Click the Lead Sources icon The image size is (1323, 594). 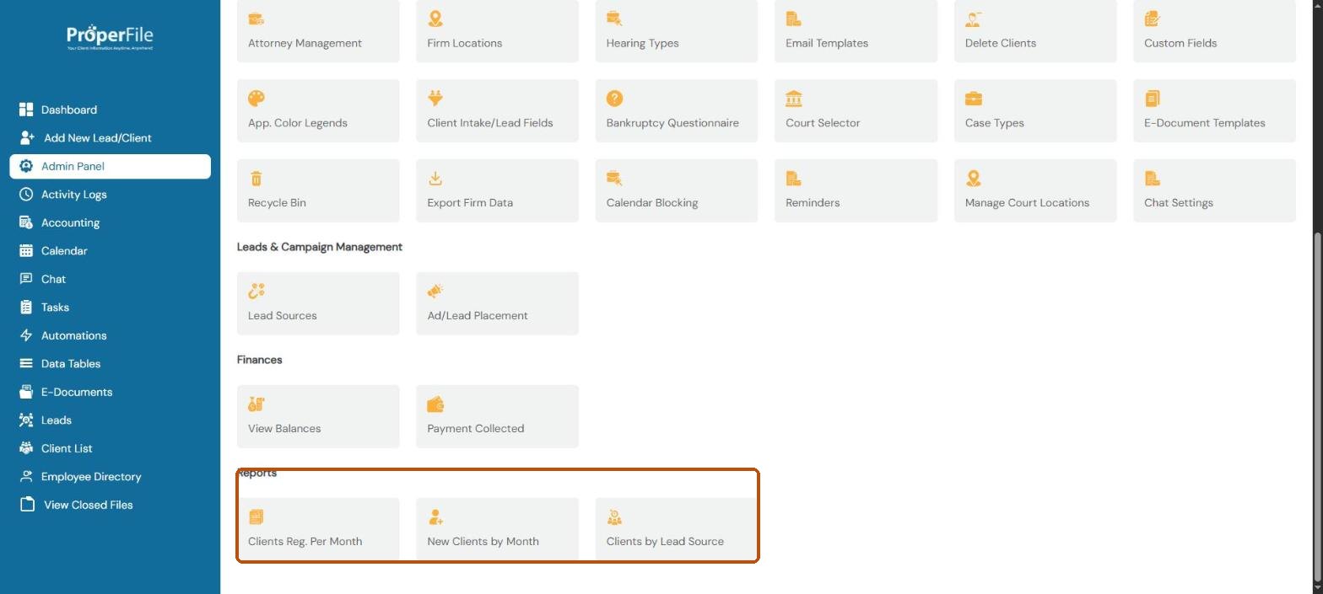coord(256,292)
